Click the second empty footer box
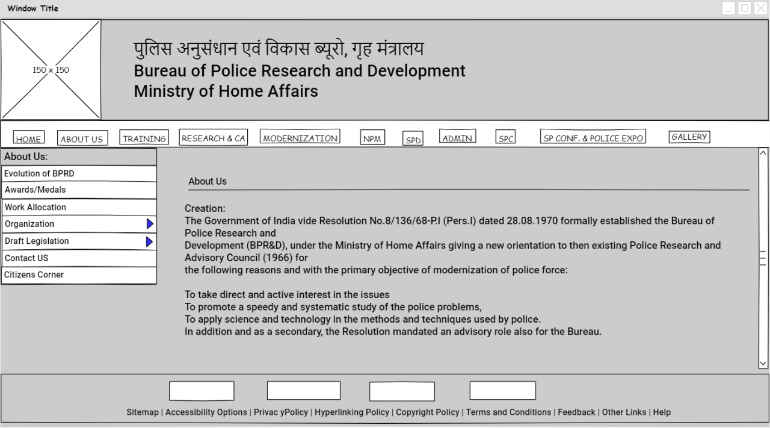 [304, 391]
